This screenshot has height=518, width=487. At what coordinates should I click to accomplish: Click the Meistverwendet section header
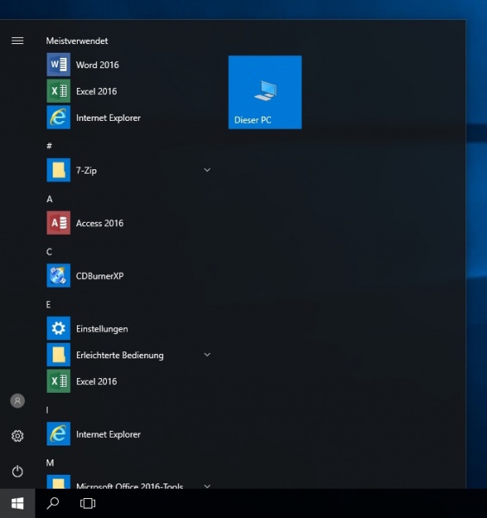pos(77,41)
